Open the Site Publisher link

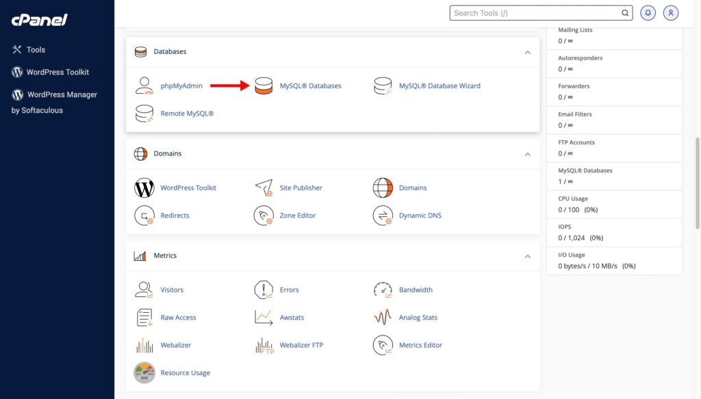click(301, 188)
